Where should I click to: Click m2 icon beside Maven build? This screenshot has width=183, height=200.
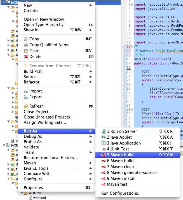(x=104, y=155)
